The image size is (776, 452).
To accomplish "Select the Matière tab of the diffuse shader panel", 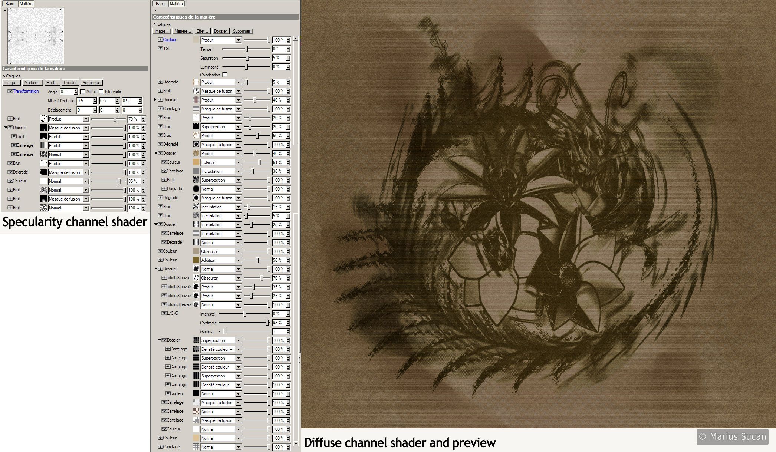I will tap(176, 4).
